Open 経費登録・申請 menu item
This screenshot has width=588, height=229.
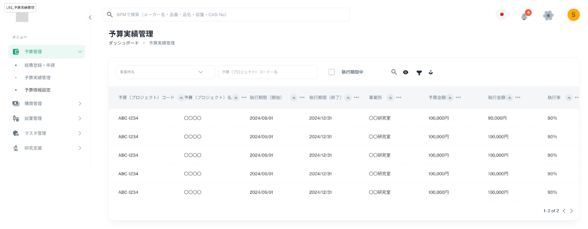tap(40, 65)
